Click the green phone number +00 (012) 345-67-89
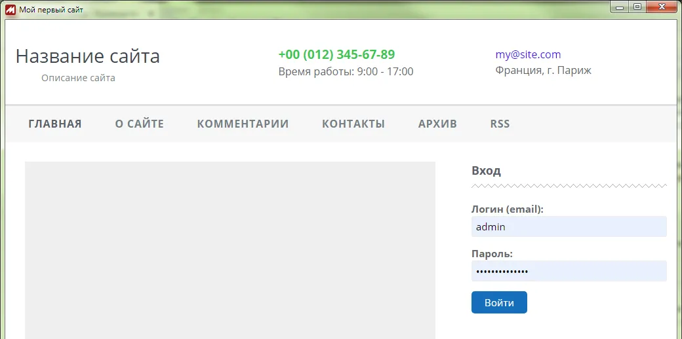Image resolution: width=682 pixels, height=339 pixels. [336, 54]
